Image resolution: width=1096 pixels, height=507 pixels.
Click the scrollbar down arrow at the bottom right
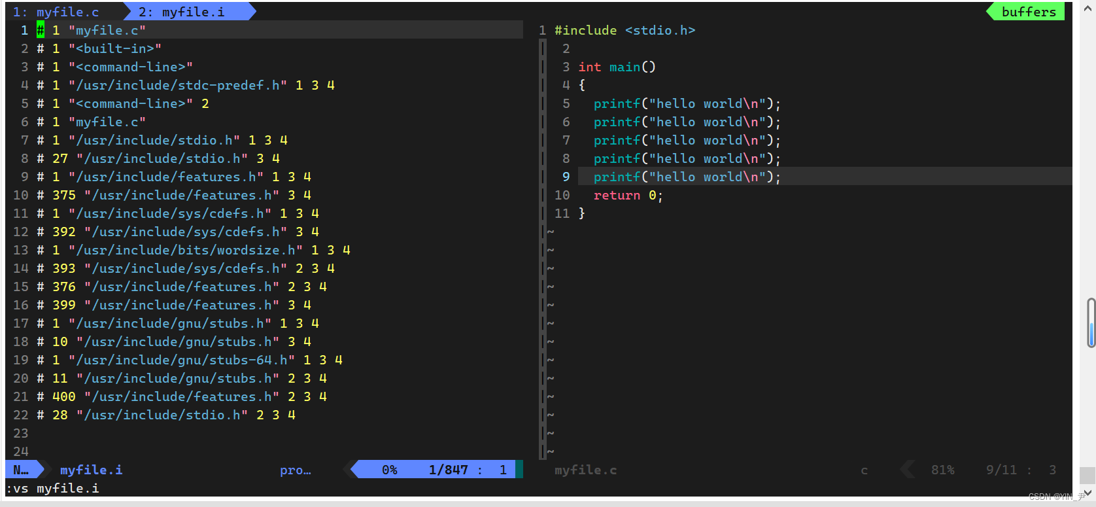click(x=1088, y=493)
